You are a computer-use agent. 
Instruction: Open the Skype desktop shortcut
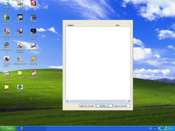click(x=33, y=3)
